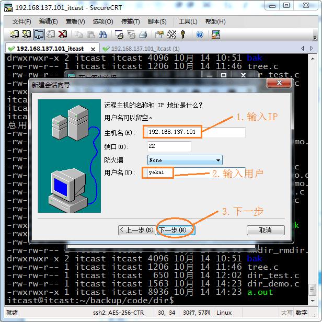
Task: Open the 帮助(H) menu
Action: pos(215,21)
